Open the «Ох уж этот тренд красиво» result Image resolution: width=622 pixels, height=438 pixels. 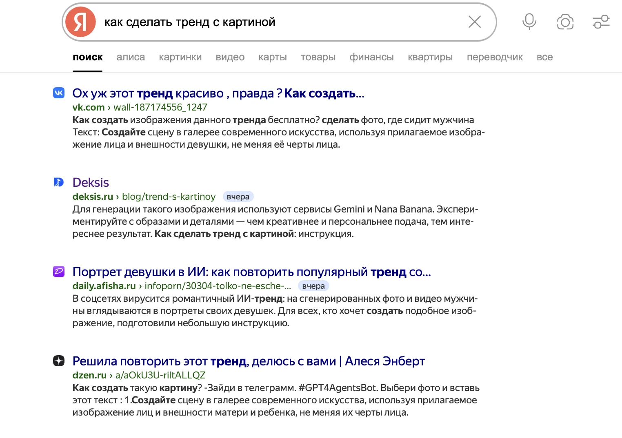[x=218, y=93]
